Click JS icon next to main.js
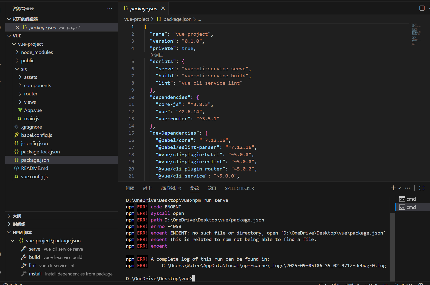 pos(20,118)
